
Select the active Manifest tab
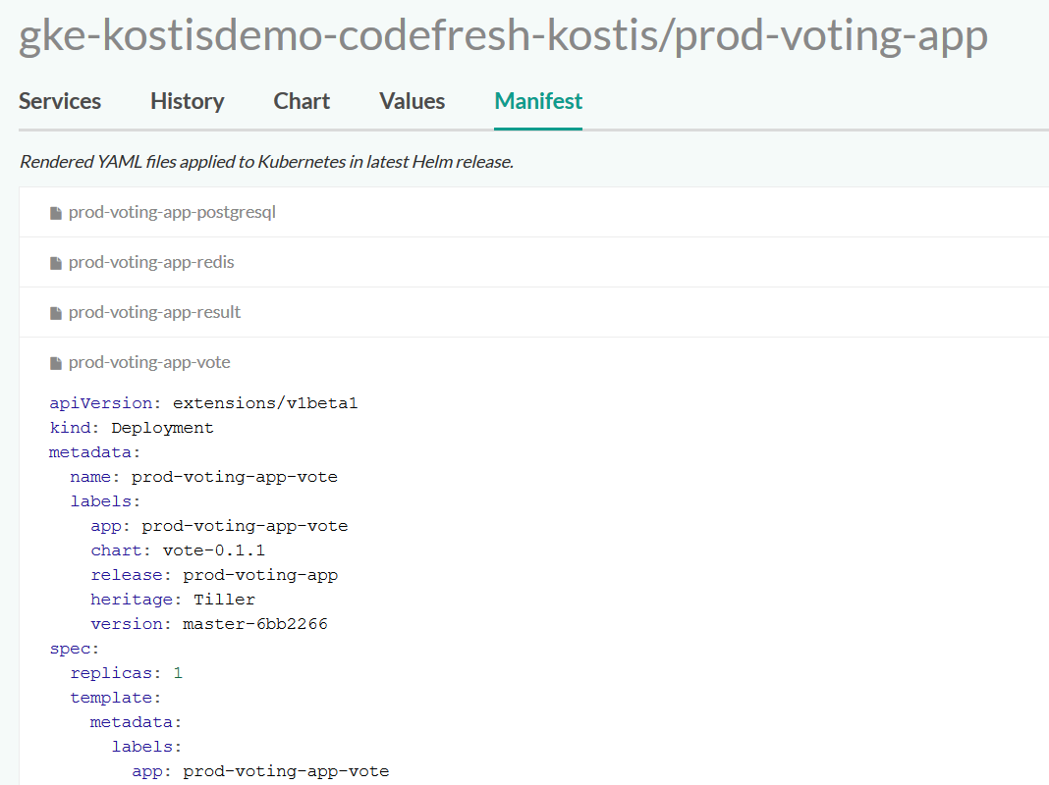pyautogui.click(x=538, y=101)
